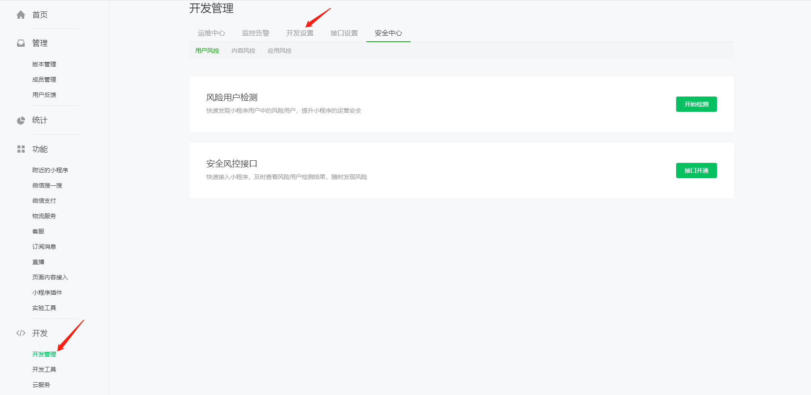Open 附近的小程序 in the sidebar
The image size is (811, 395).
pyautogui.click(x=50, y=170)
